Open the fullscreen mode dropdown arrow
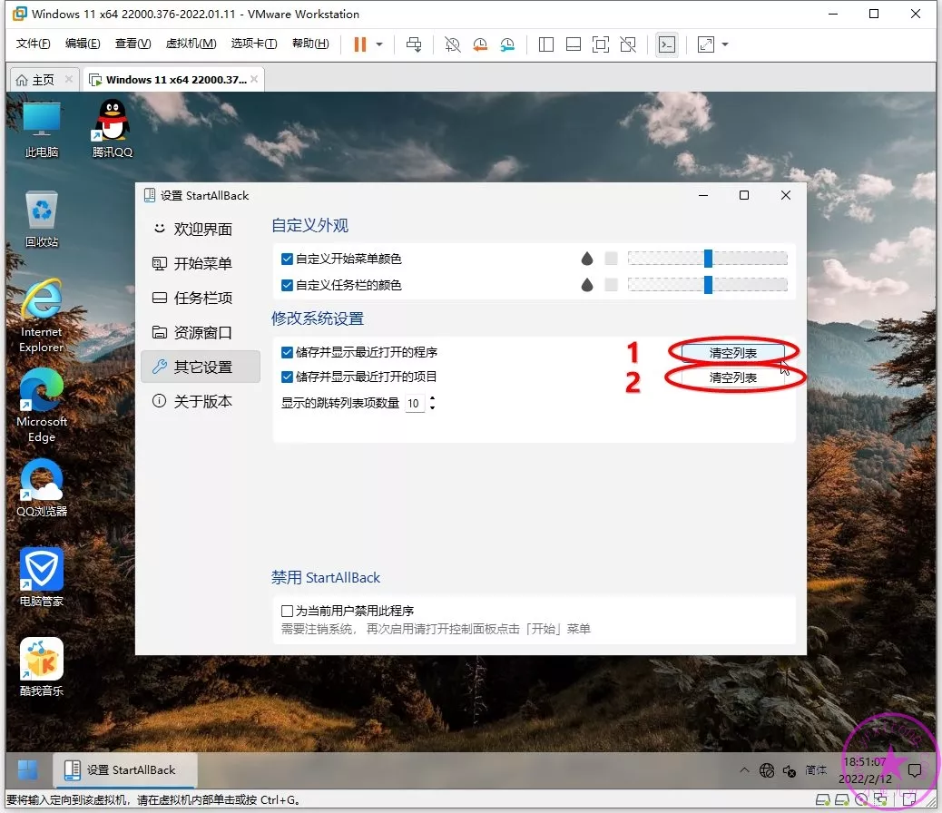The height and width of the screenshot is (813, 942). [x=725, y=44]
